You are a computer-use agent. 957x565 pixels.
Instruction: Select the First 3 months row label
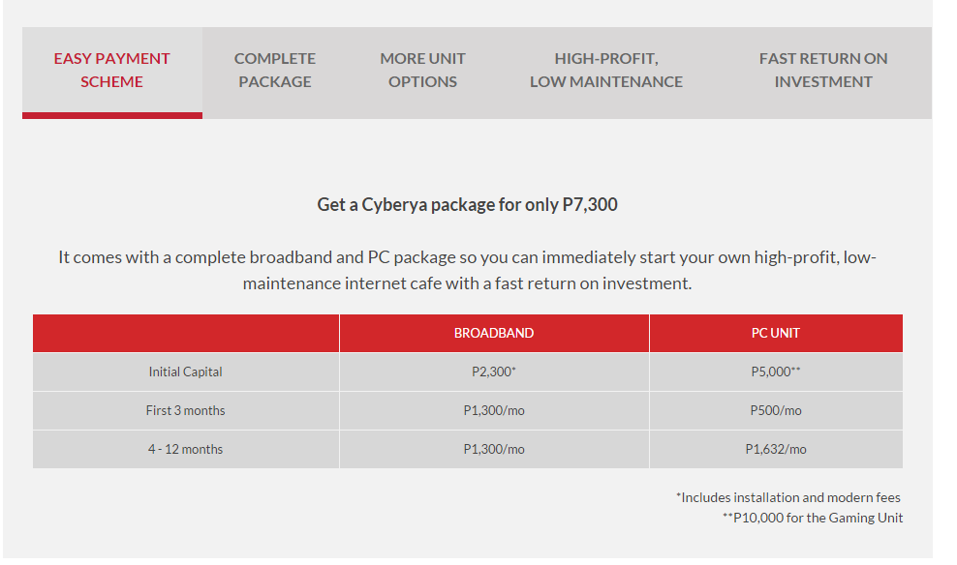(185, 410)
